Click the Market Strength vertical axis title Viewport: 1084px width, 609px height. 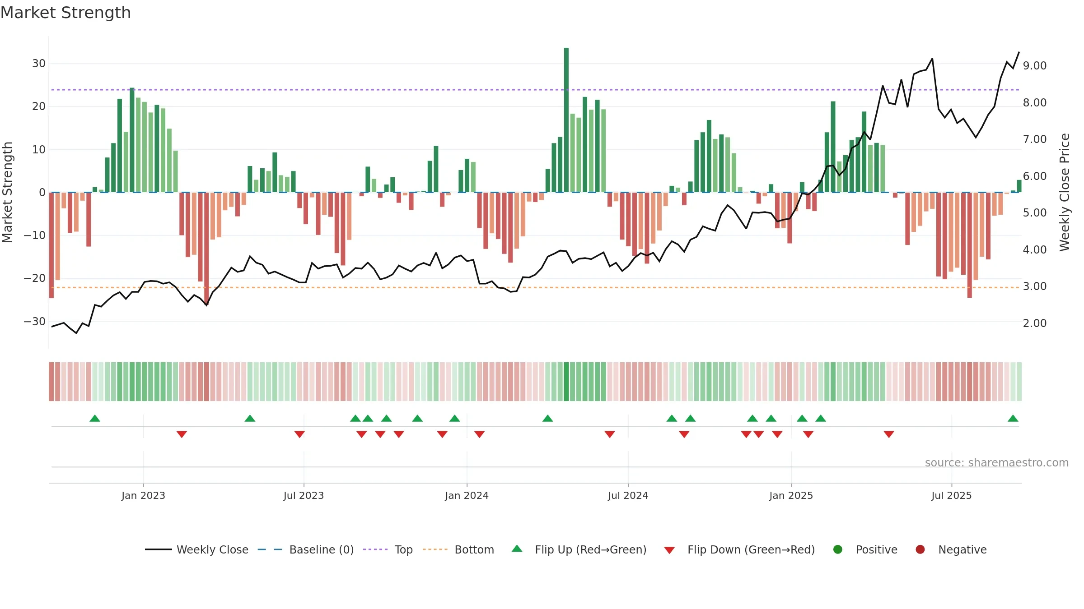7,192
